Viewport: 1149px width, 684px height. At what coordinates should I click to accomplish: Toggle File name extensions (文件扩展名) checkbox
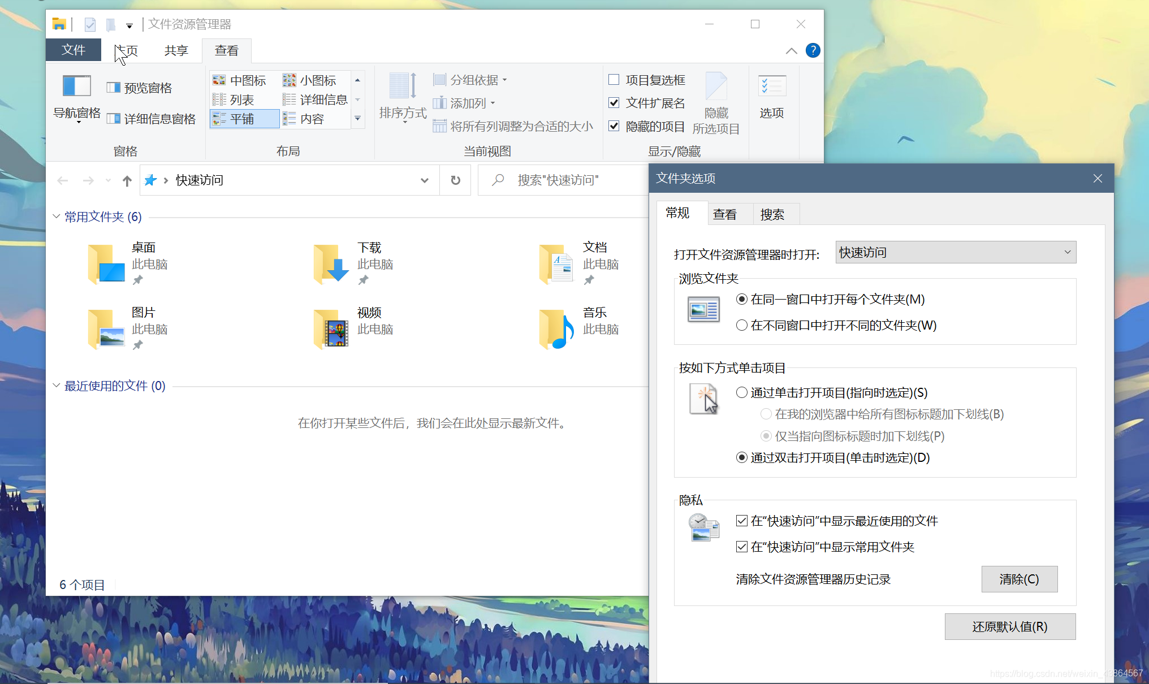[x=647, y=103]
